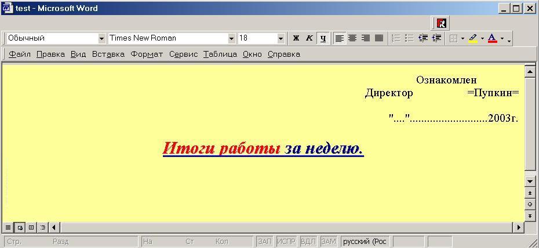Click the red words Итоги работы

(x=221, y=148)
